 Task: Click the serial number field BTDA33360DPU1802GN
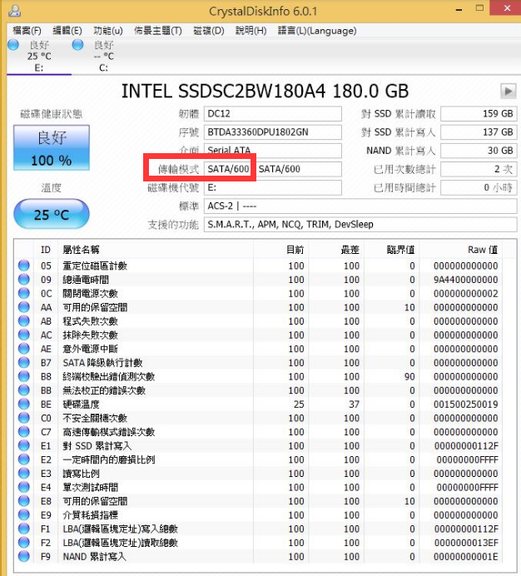[x=273, y=132]
